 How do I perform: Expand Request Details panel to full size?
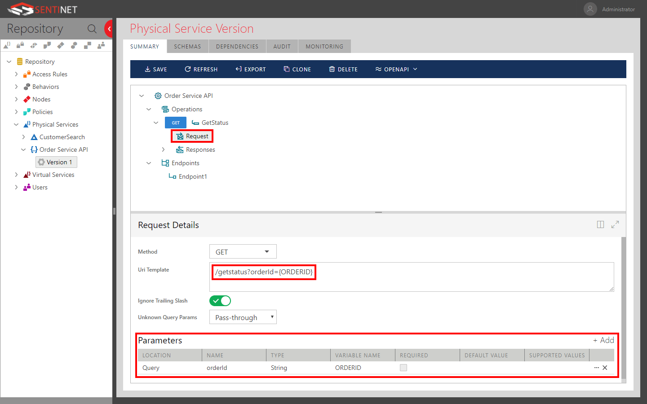coord(615,224)
